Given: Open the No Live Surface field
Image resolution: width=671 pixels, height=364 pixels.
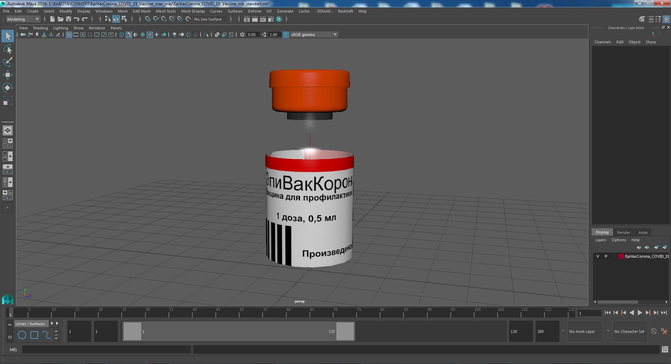Looking at the screenshot, I should click(210, 19).
